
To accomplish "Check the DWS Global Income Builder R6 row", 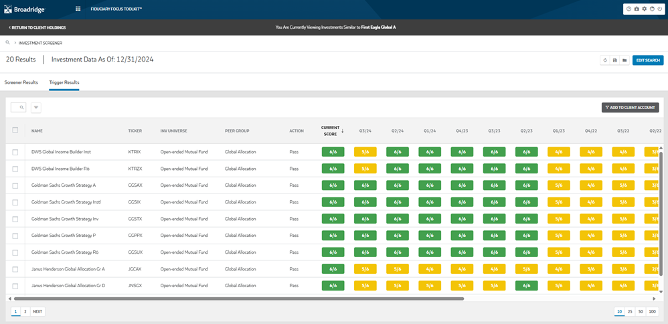I will (x=15, y=169).
